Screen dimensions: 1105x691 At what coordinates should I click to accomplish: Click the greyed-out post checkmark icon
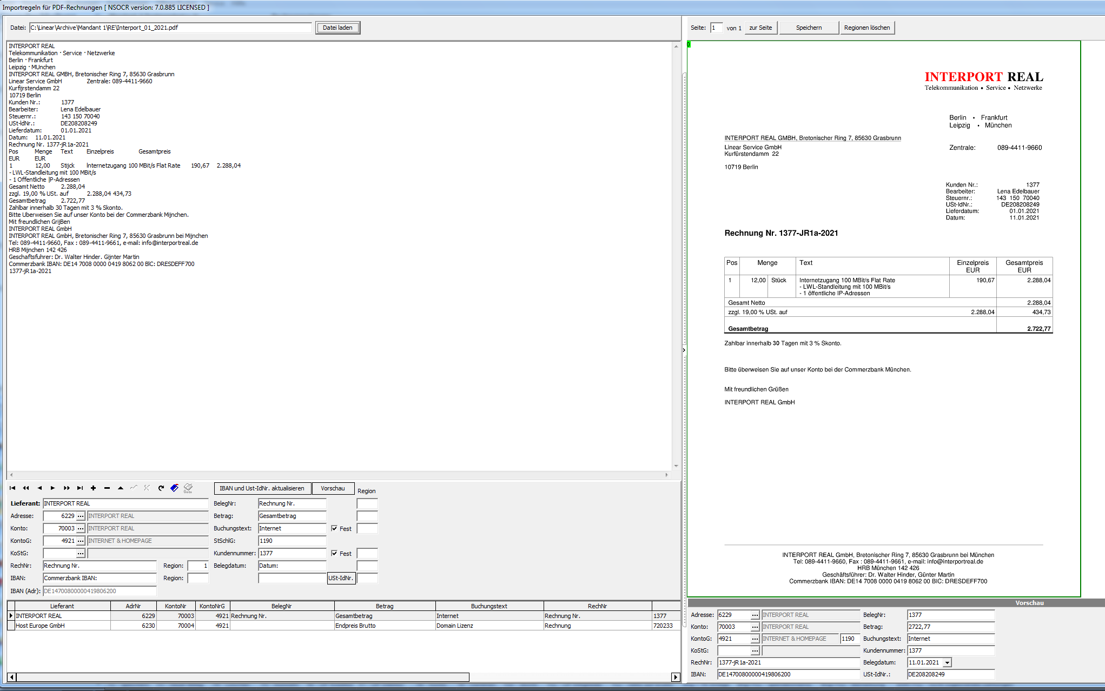[x=134, y=488]
